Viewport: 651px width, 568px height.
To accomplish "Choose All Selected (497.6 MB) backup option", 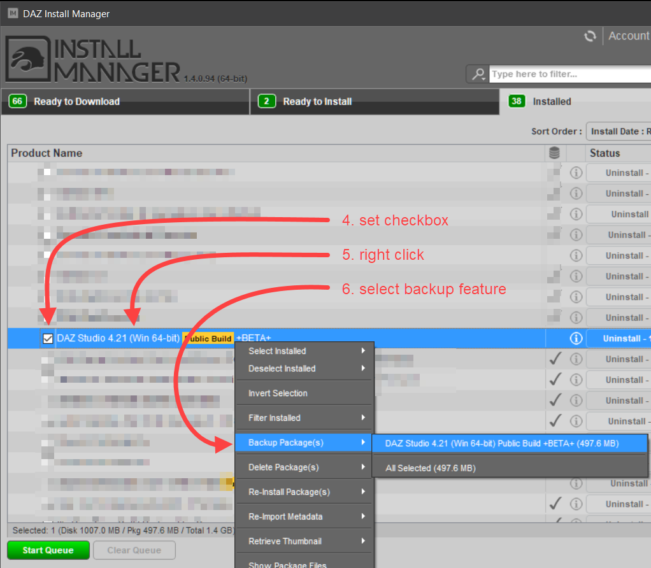I will click(510, 468).
